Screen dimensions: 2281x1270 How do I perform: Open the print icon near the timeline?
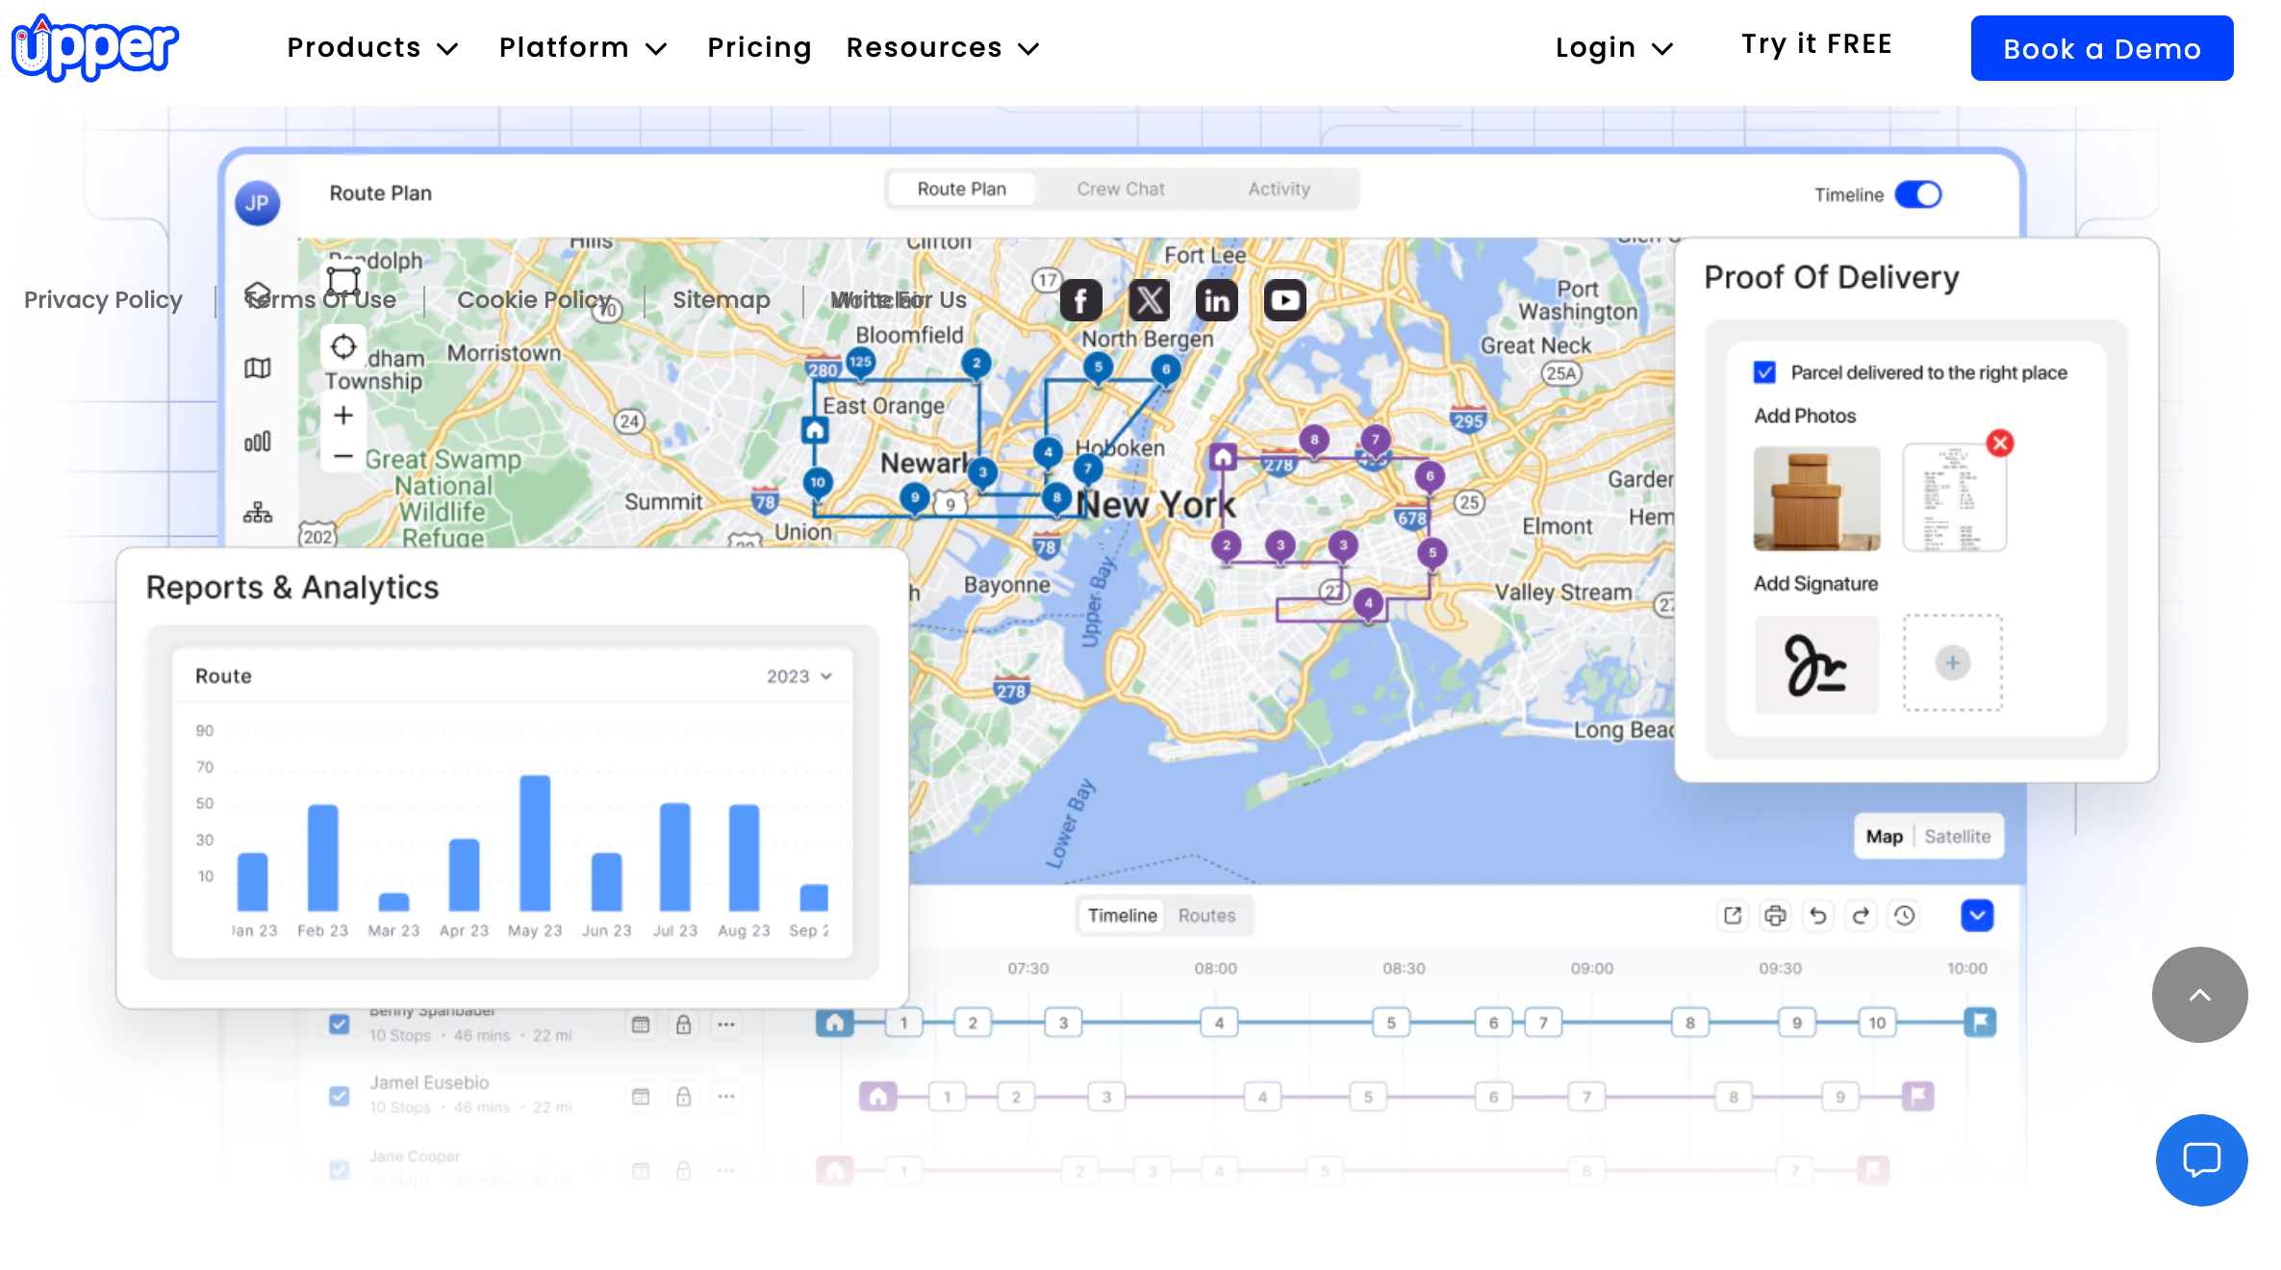1775,916
